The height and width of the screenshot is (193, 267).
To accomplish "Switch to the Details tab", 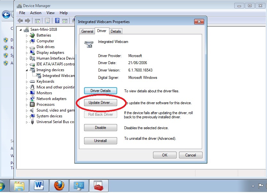I will click(x=116, y=31).
